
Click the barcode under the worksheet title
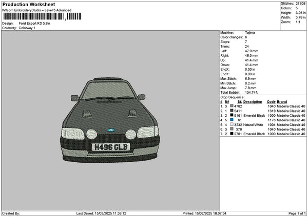tap(42, 16)
